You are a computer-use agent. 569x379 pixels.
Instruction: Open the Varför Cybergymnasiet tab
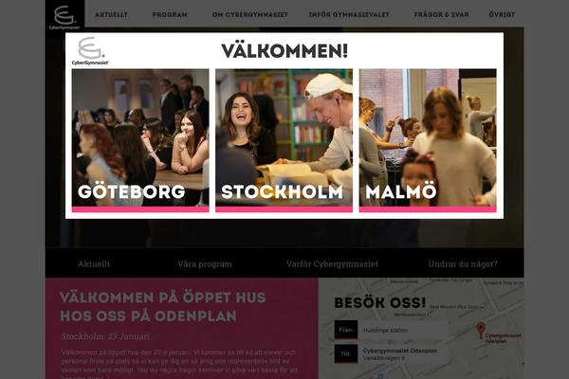click(332, 263)
